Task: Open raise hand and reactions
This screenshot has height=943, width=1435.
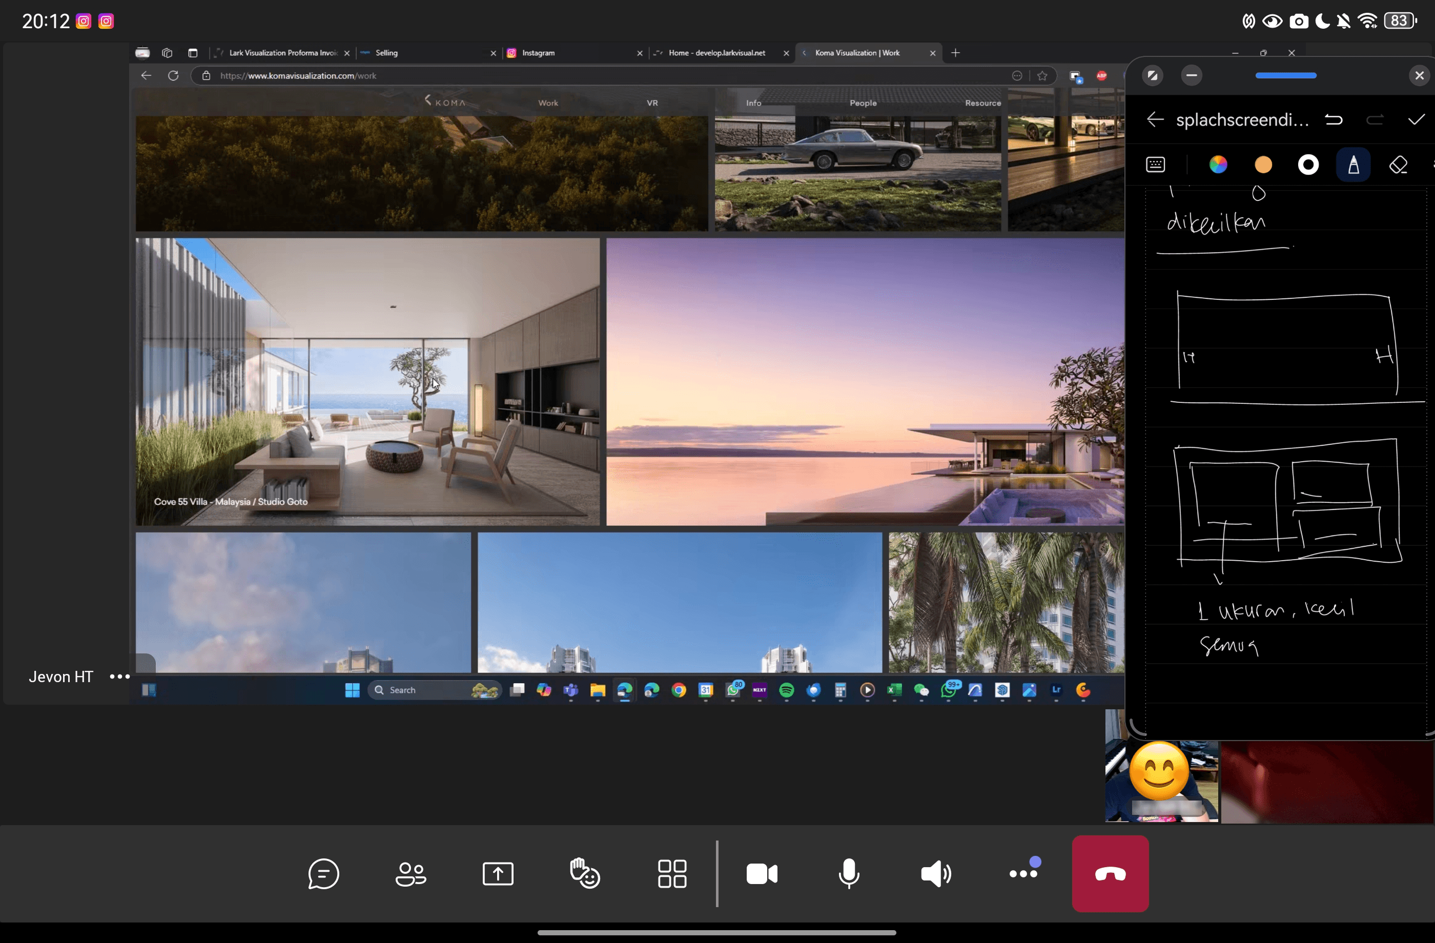Action: (584, 873)
